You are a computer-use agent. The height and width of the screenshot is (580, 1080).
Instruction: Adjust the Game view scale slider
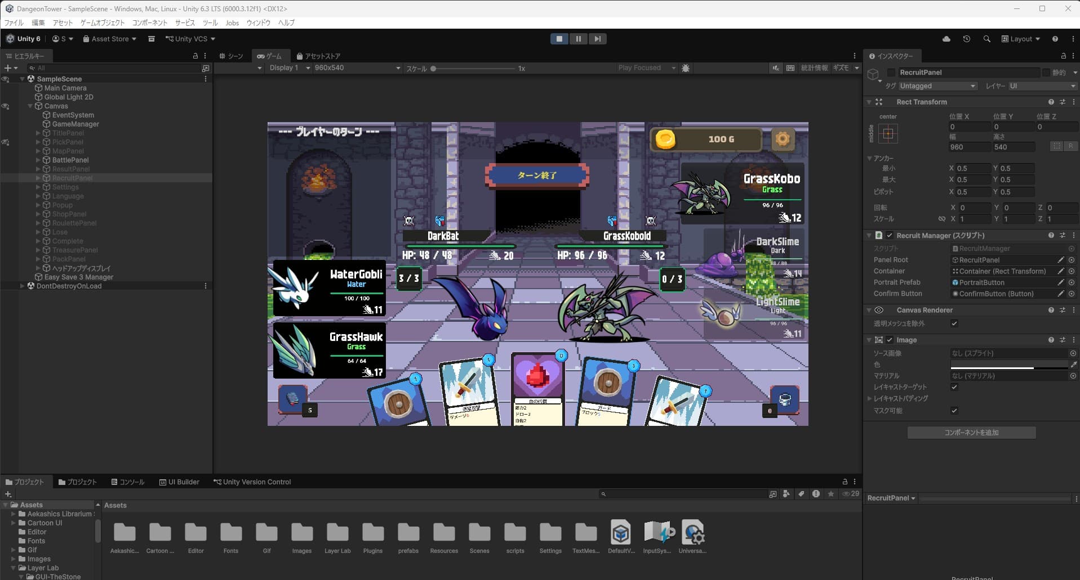[473, 69]
